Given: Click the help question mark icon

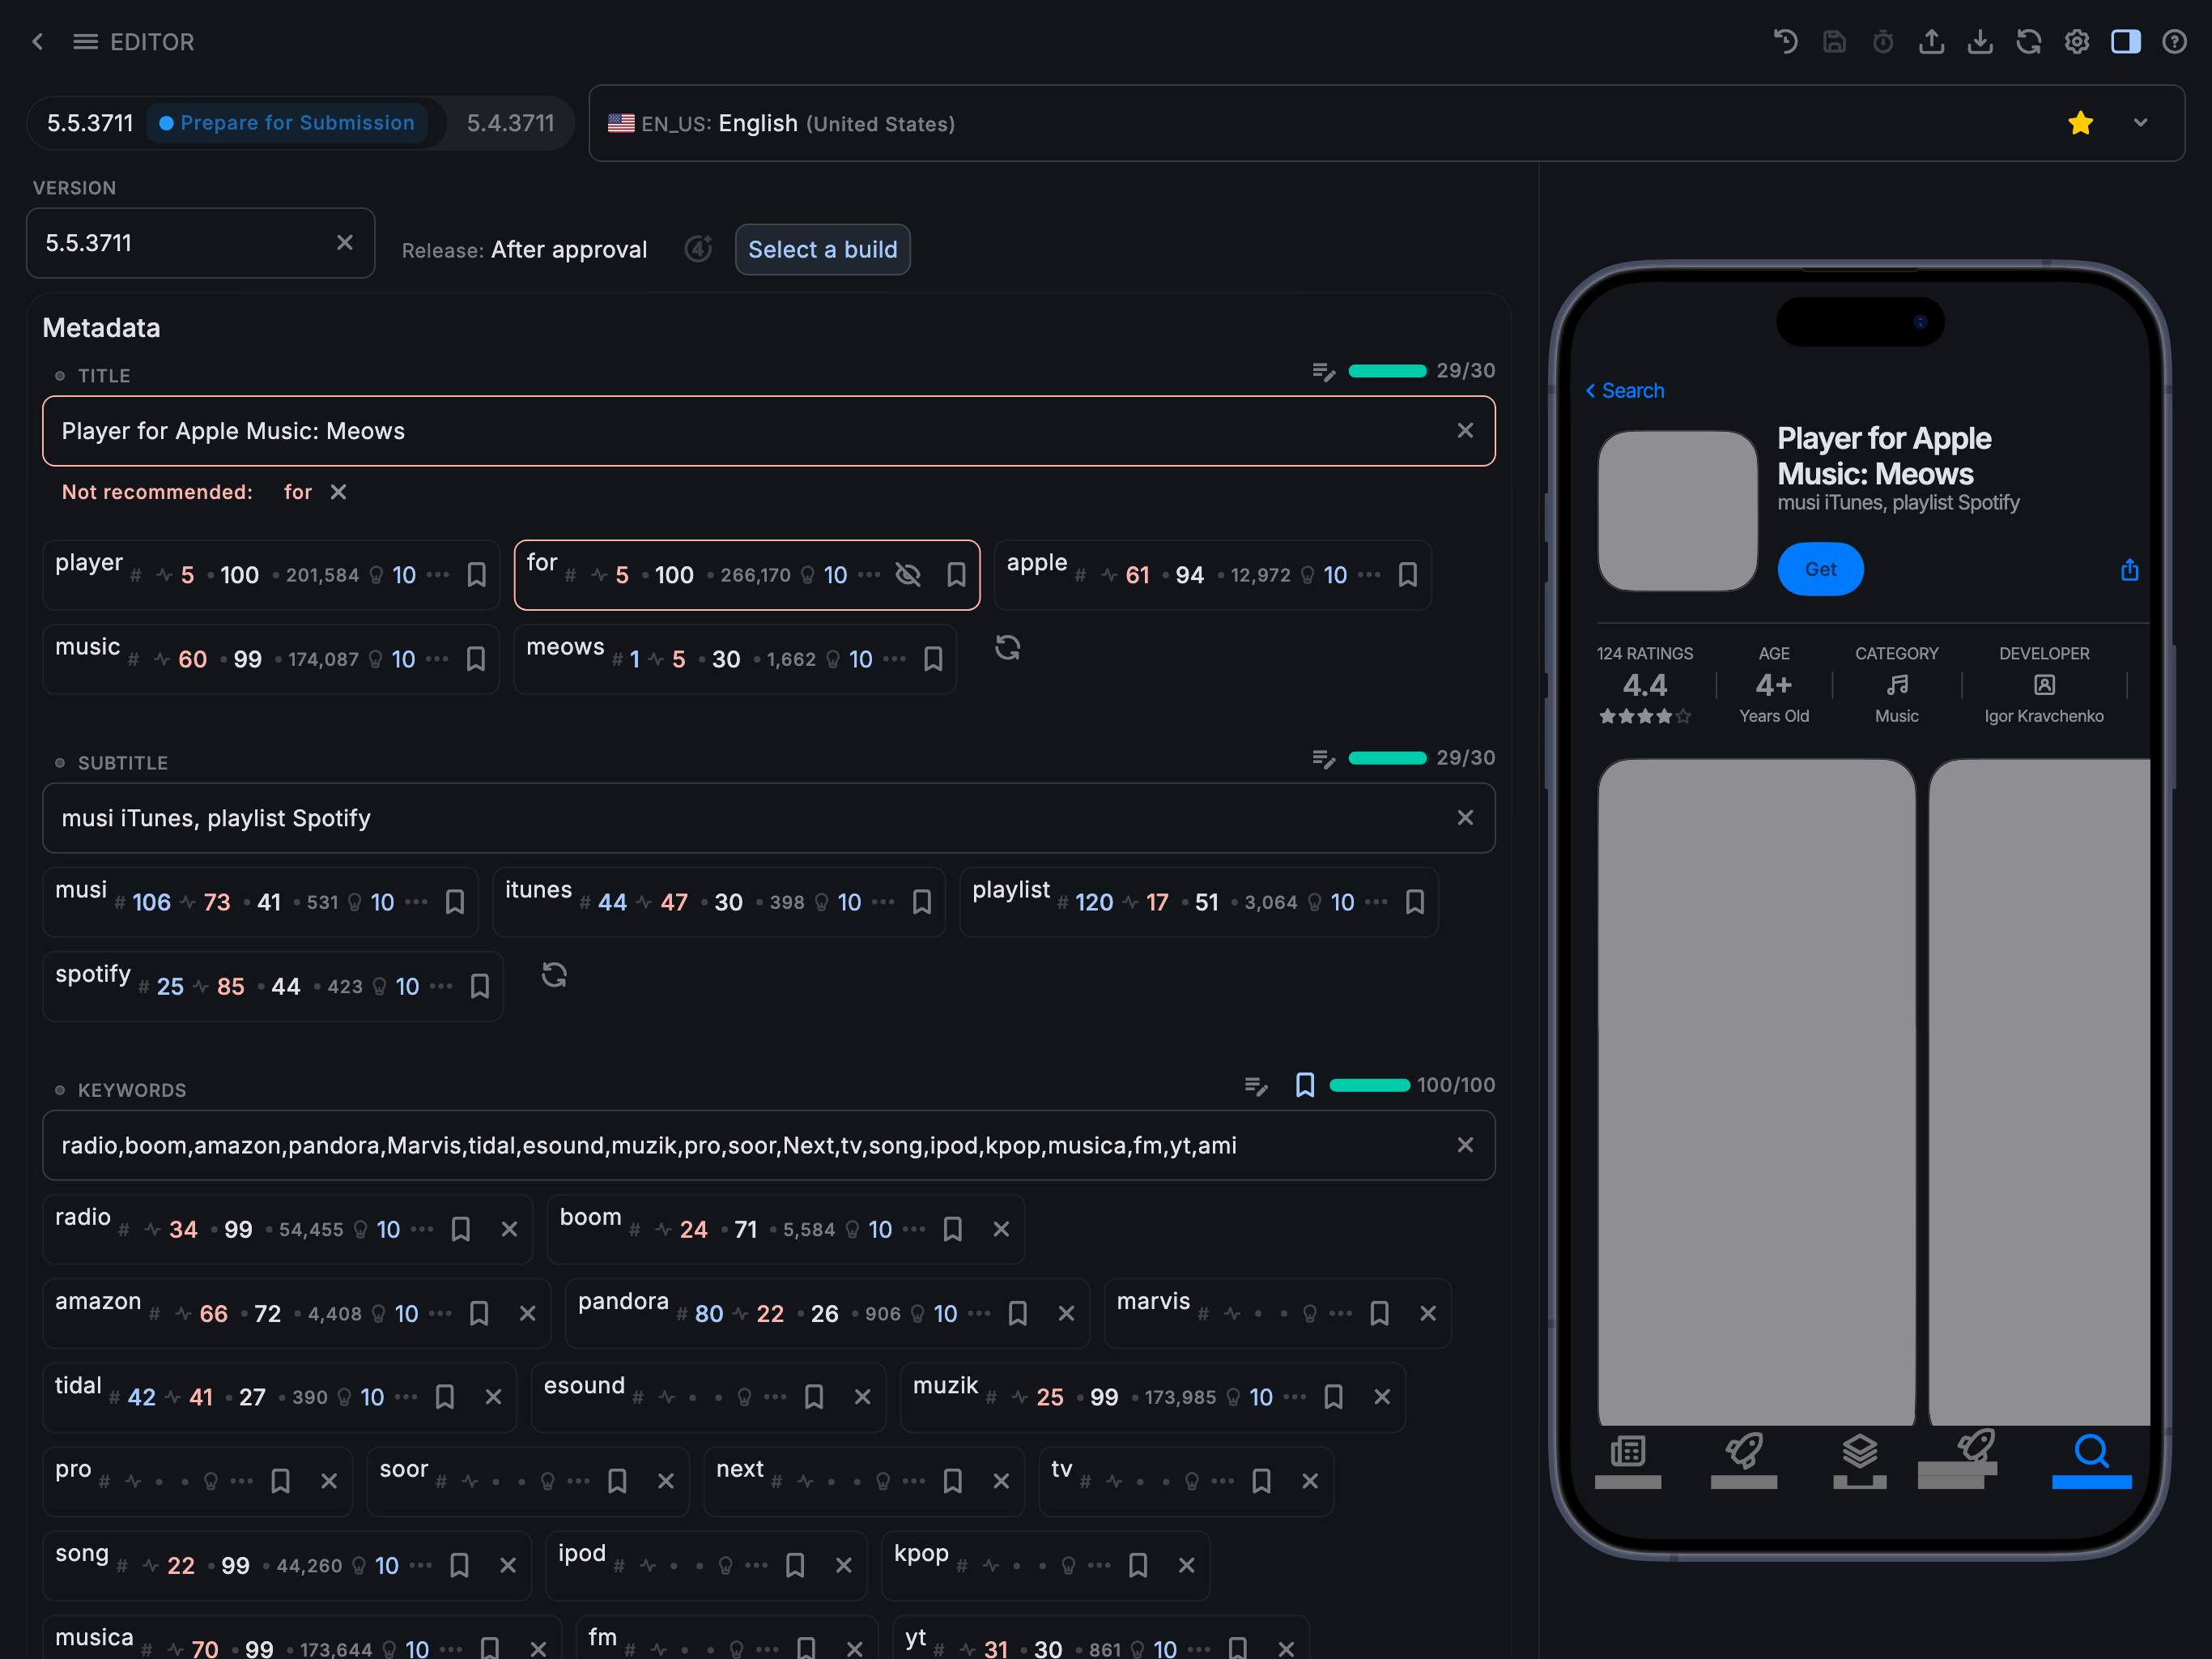Looking at the screenshot, I should point(2174,41).
